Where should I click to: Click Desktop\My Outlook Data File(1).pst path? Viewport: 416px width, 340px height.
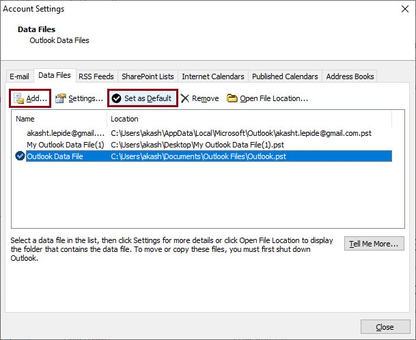(197, 145)
